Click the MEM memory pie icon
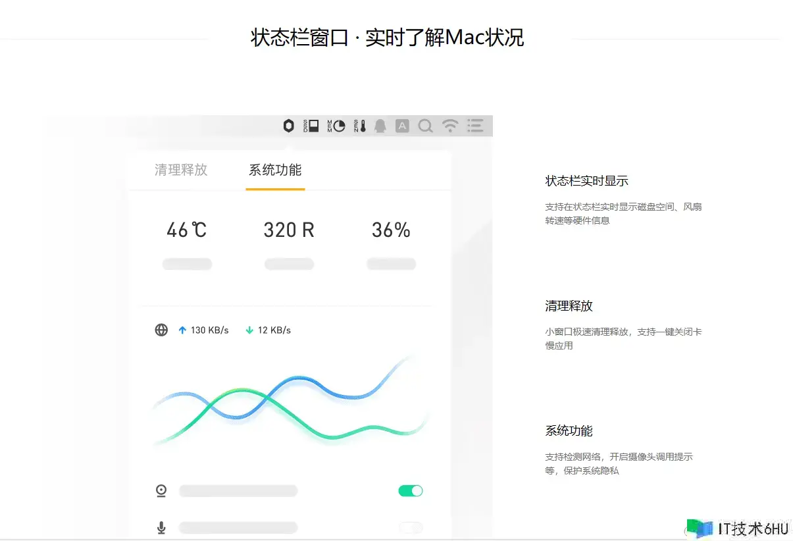The image size is (793, 541). click(x=336, y=126)
